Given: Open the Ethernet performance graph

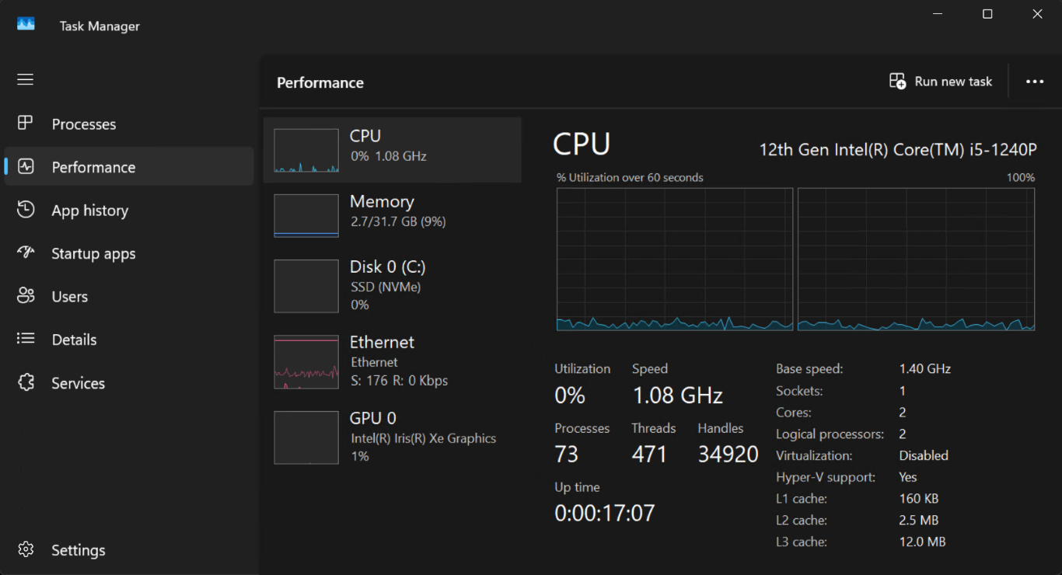Looking at the screenshot, I should tap(306, 362).
